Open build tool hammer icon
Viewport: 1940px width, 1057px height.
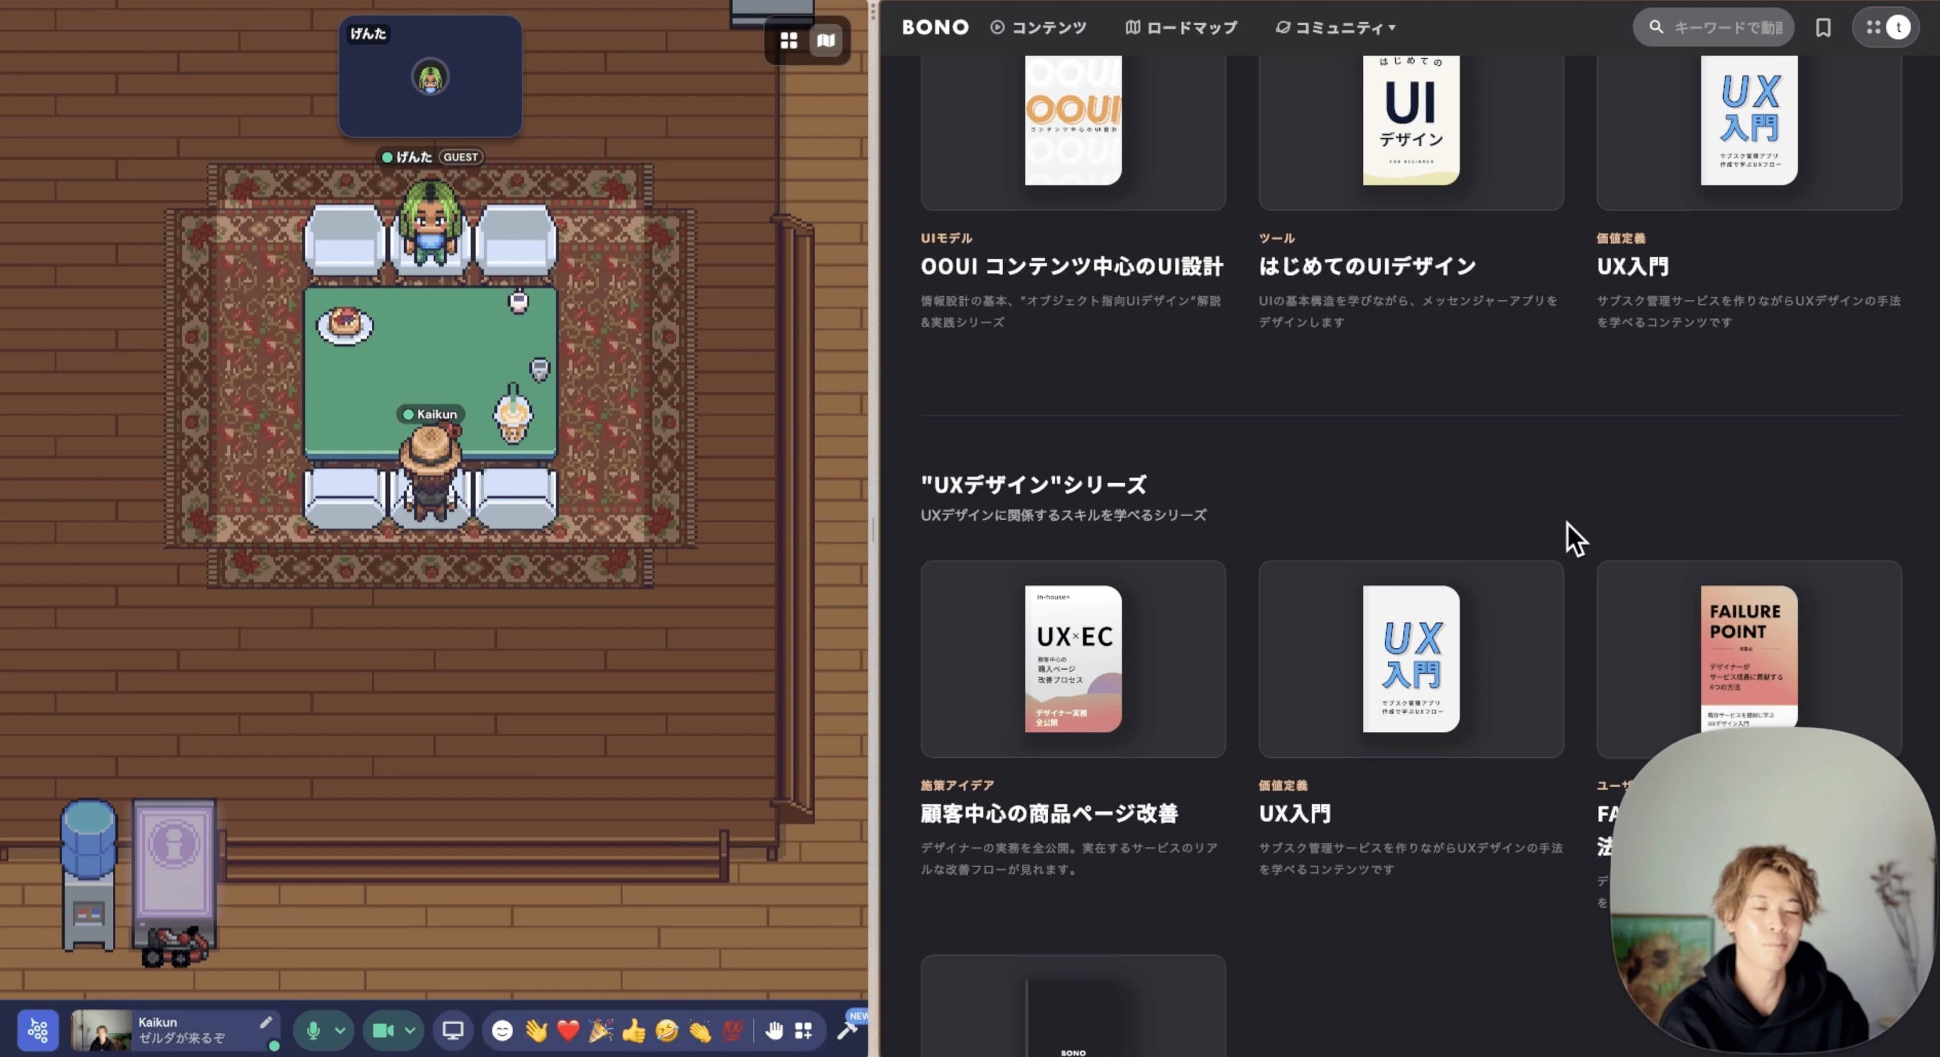click(846, 1030)
